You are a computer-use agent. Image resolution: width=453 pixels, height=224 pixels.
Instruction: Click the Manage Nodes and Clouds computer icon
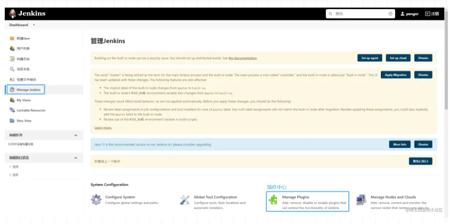[361, 199]
